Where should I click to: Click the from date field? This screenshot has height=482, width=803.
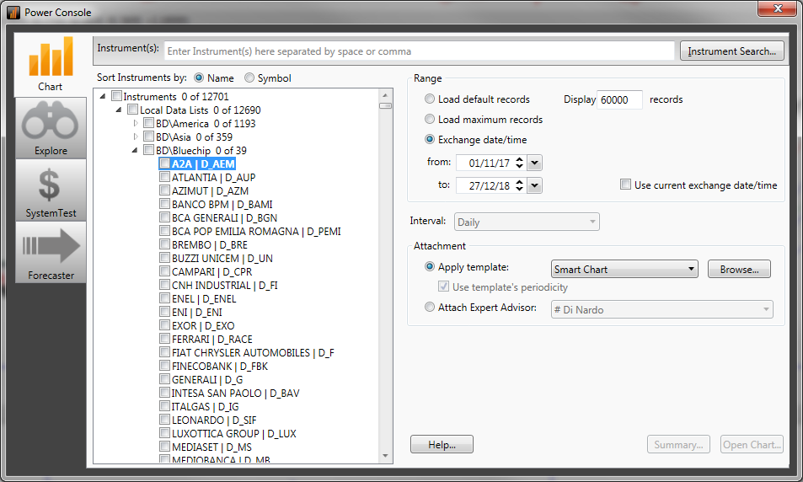(489, 163)
